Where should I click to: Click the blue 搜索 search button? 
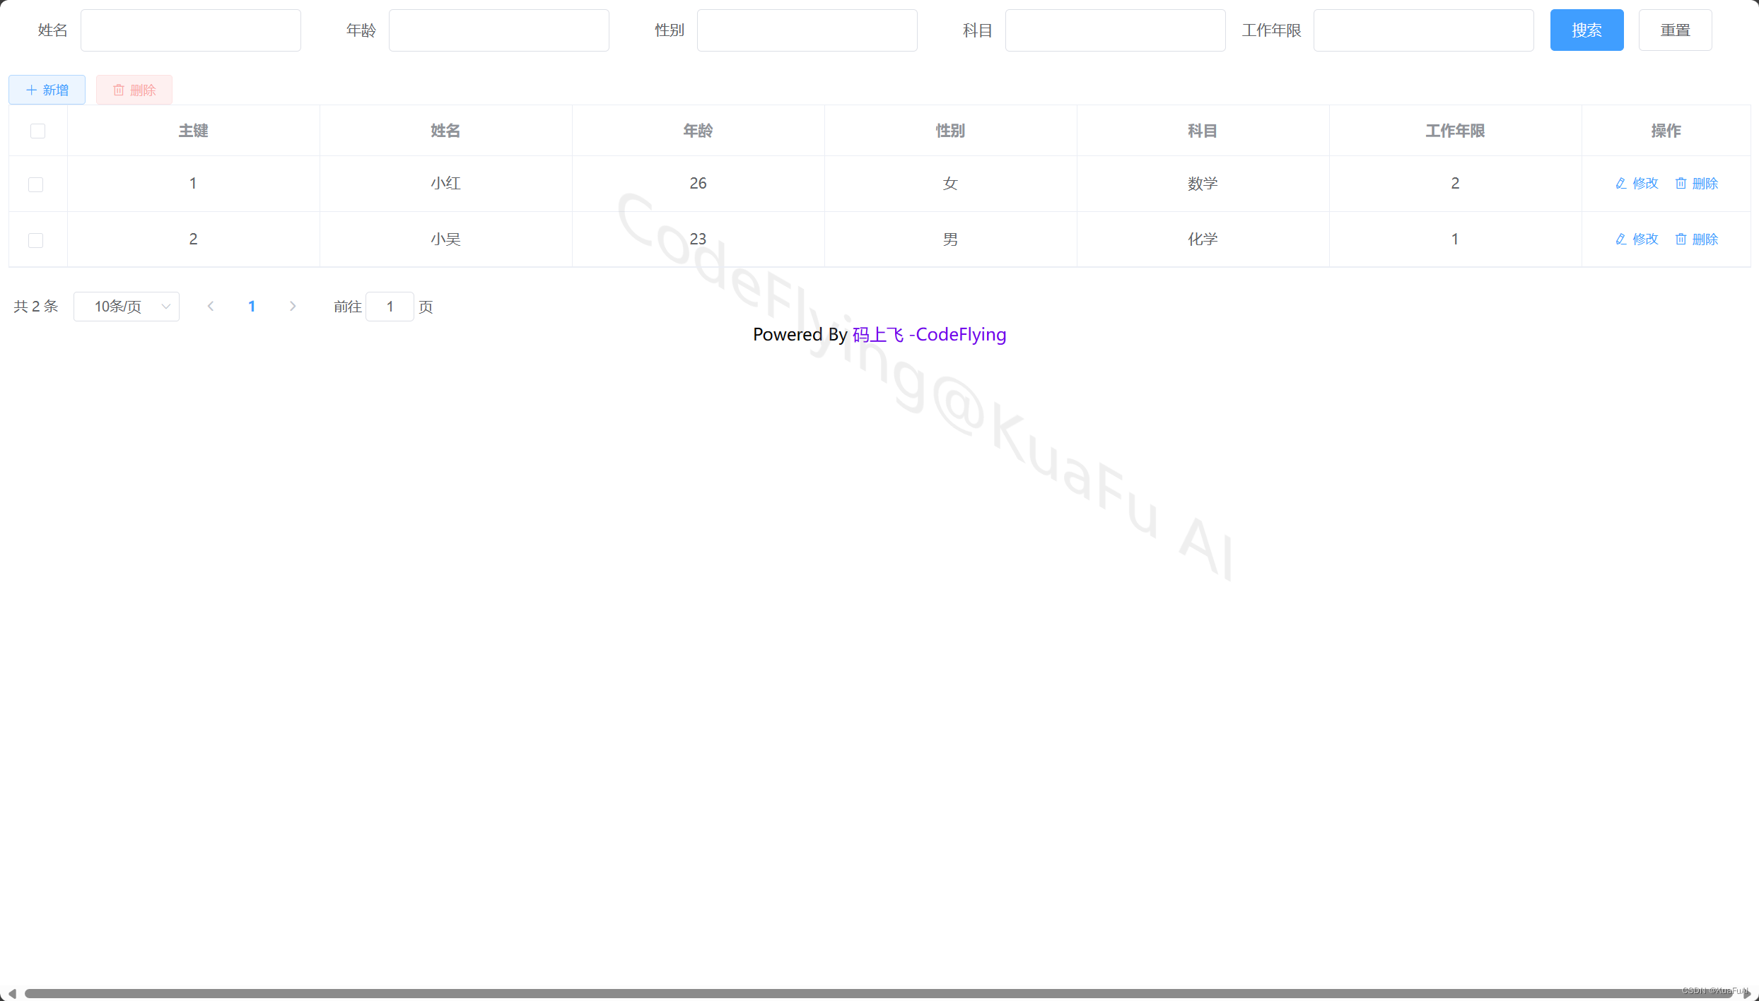pos(1586,30)
